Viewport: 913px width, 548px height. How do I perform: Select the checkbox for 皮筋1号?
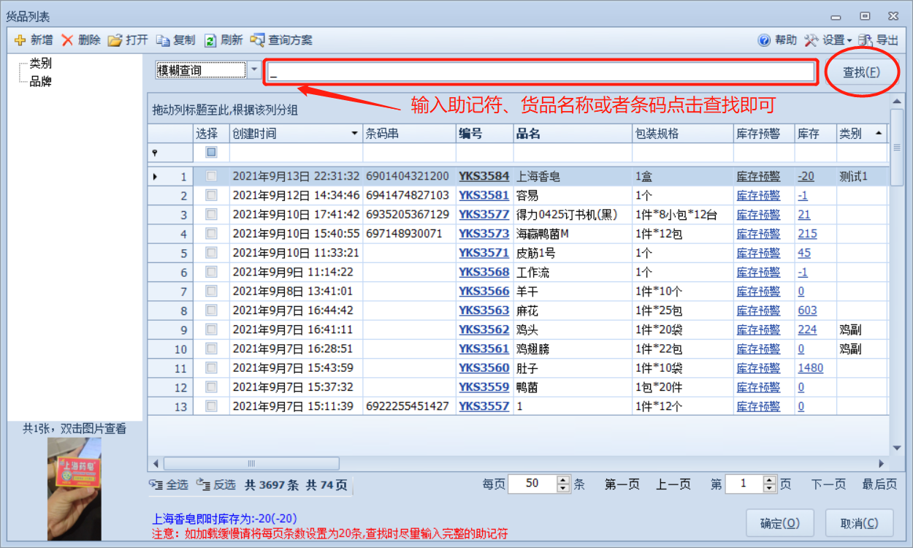211,253
